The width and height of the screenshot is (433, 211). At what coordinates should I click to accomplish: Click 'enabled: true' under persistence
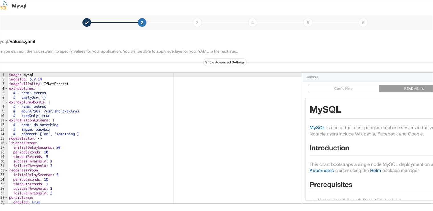pos(27,202)
